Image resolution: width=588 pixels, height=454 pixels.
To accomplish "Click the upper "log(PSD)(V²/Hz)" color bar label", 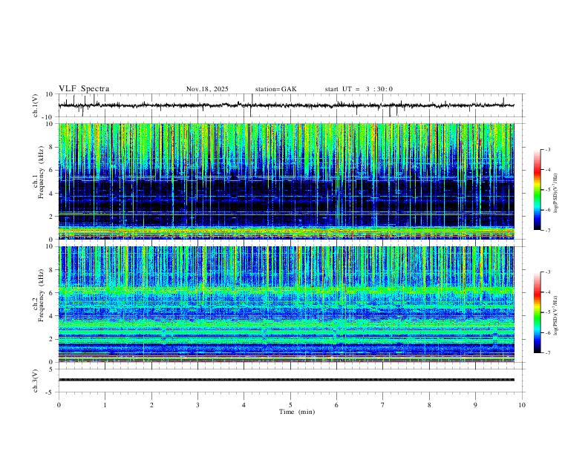I will coord(556,194).
